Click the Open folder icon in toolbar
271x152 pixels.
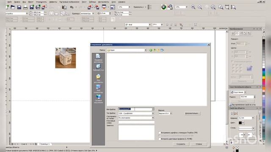click(x=13, y=7)
